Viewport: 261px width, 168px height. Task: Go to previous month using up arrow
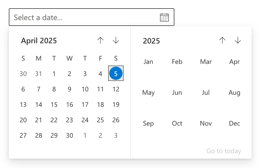tap(100, 40)
